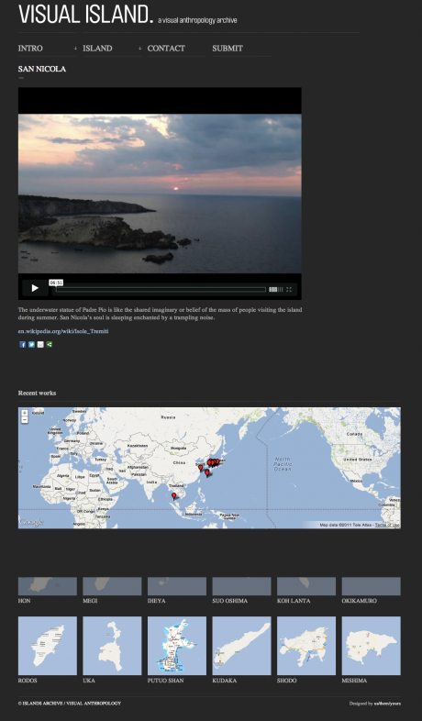
Task: Expand the ISLAND menu arrow
Action: (139, 49)
